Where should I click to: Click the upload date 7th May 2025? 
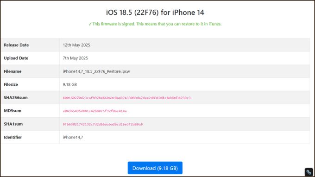click(76, 58)
